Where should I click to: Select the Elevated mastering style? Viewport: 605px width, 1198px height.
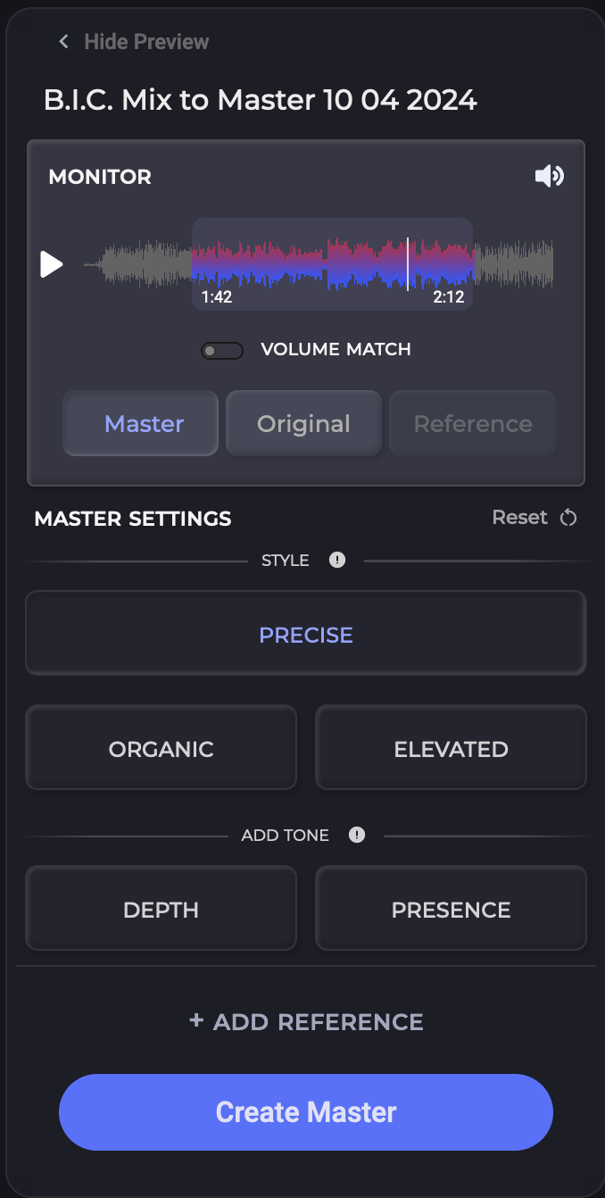(451, 748)
